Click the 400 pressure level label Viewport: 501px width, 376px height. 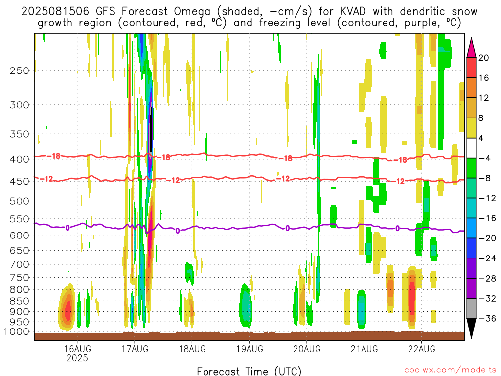tap(20, 159)
